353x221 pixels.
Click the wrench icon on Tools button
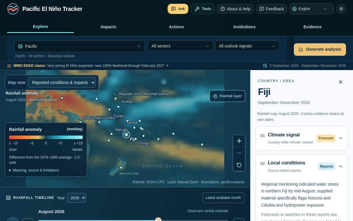pos(197,9)
